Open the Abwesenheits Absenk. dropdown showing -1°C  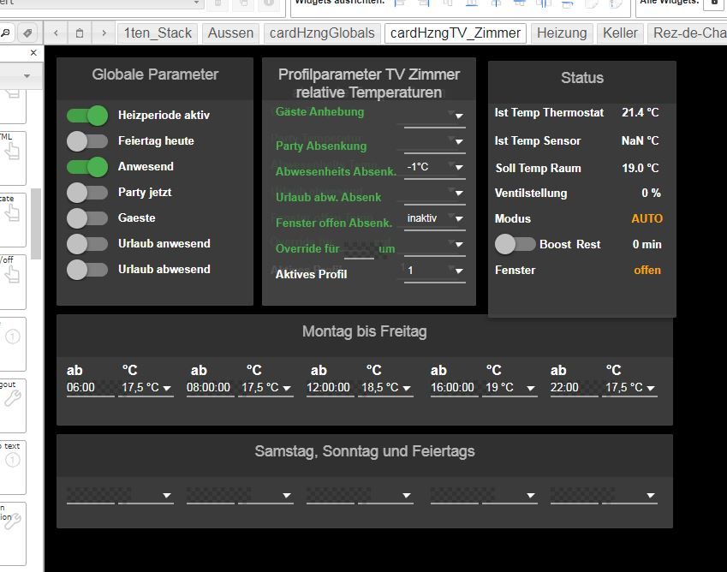point(434,168)
